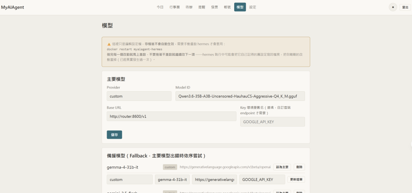Edit gemma fallback URL field
Screen dimensions: 412x193
point(214,180)
